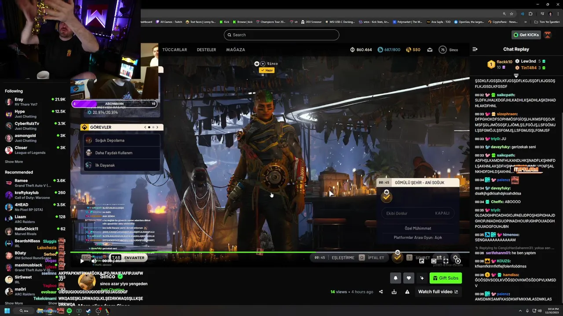The image size is (563, 316).
Task: Show hidden system tray icons chevron
Action: (520, 311)
